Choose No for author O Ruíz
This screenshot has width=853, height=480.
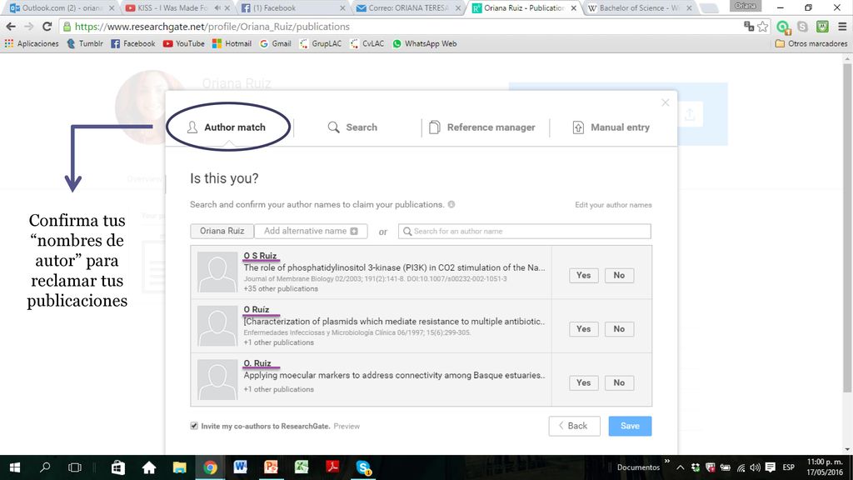click(619, 328)
